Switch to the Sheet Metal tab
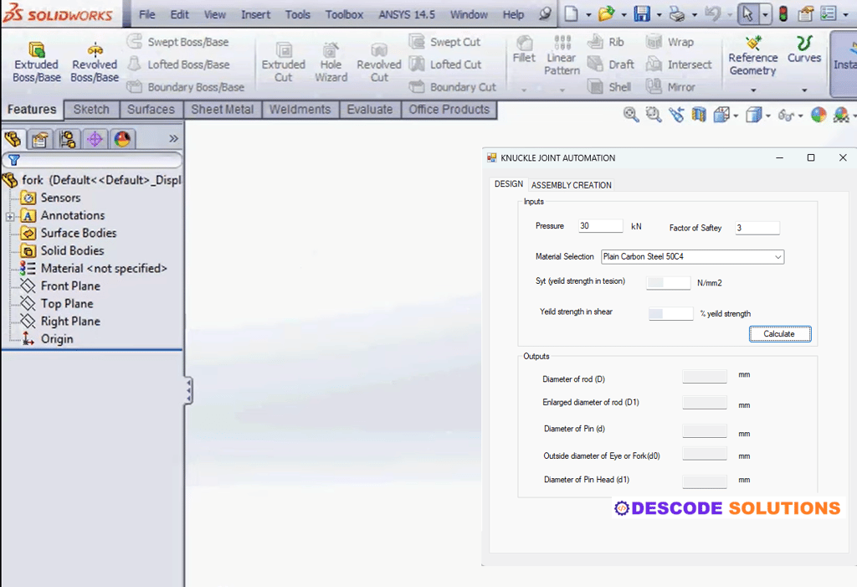 point(222,110)
